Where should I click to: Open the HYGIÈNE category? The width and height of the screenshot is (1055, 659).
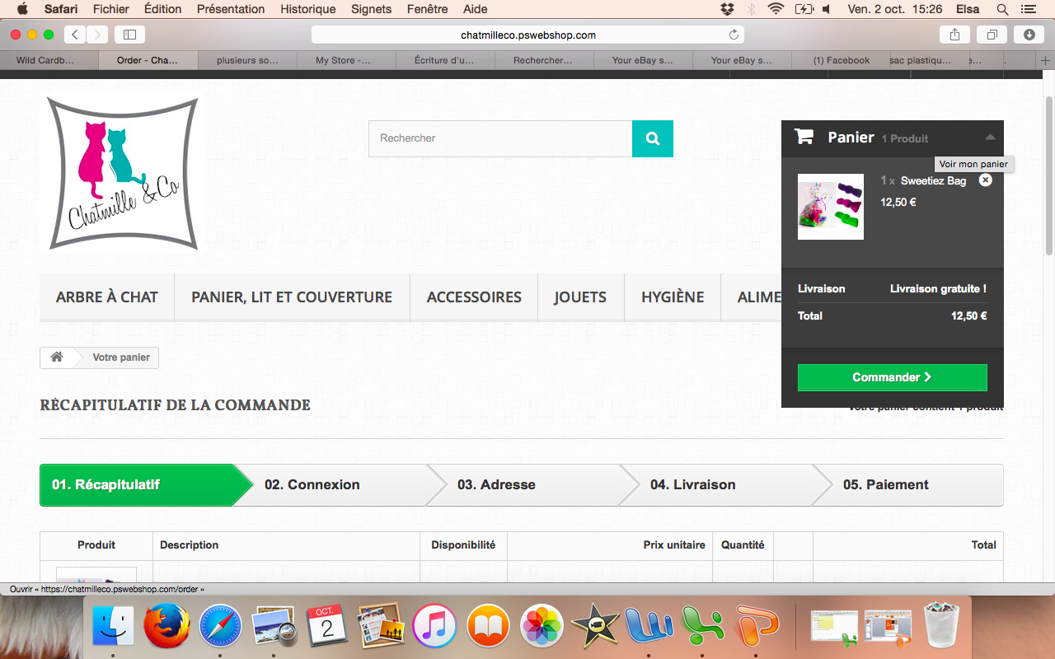click(673, 297)
